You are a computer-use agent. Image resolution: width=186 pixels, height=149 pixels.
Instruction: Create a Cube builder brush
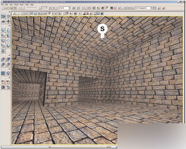(x=3, y=30)
